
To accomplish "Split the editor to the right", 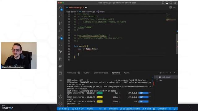I will click(x=170, y=7).
